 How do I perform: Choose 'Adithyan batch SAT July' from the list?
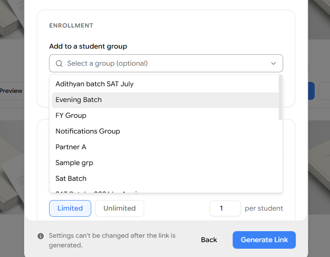click(x=165, y=84)
